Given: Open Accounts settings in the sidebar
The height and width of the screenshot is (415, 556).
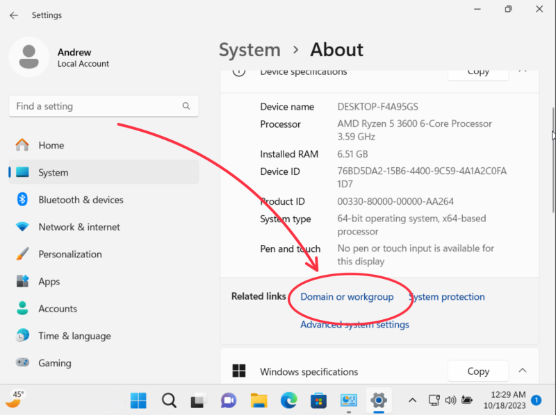Looking at the screenshot, I should (58, 308).
